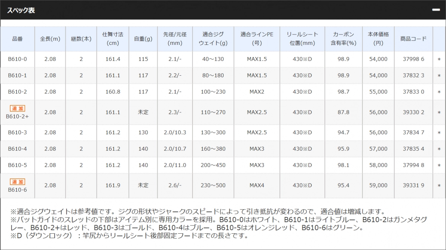Click the 商品コード column header

pos(414,39)
